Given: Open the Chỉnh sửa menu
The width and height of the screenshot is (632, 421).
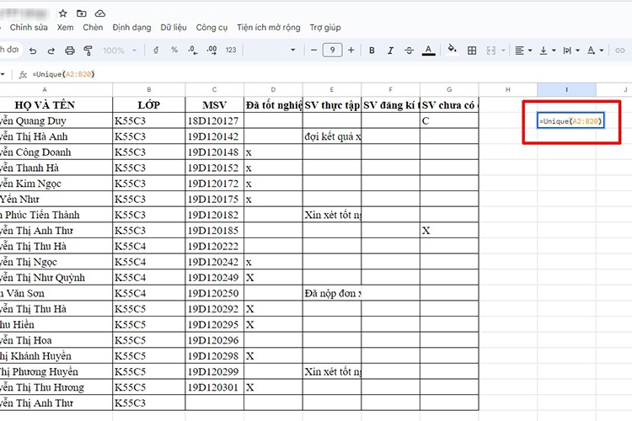Looking at the screenshot, I should pos(29,28).
